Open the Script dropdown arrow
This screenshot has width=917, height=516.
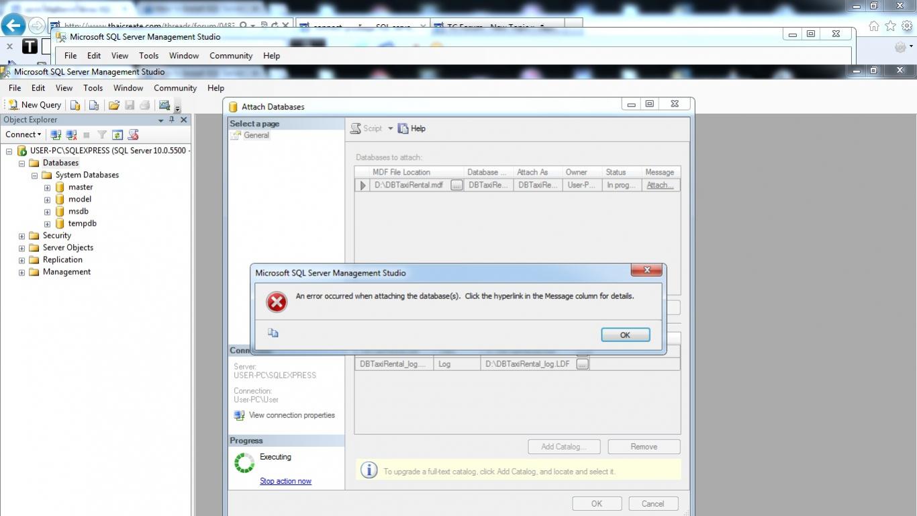click(x=390, y=128)
